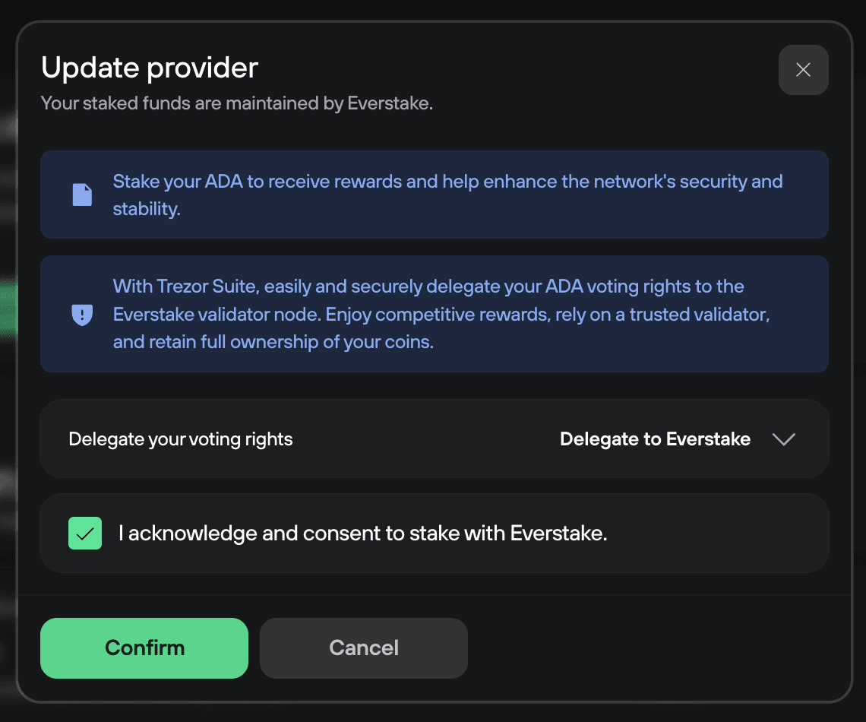Select the text stating funds are maintained by Everstake

point(236,103)
